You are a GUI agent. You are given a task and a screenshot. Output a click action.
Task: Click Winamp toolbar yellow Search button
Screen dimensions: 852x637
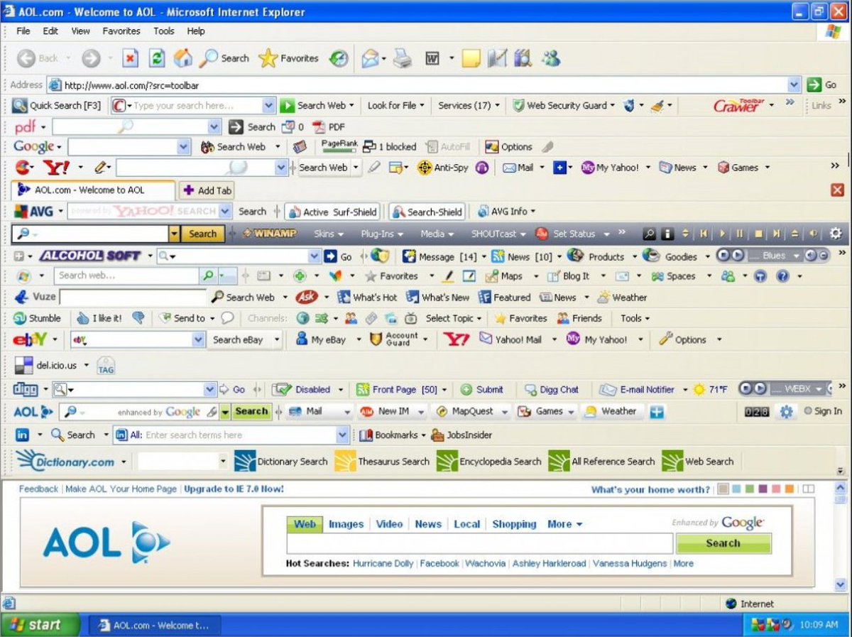(202, 234)
